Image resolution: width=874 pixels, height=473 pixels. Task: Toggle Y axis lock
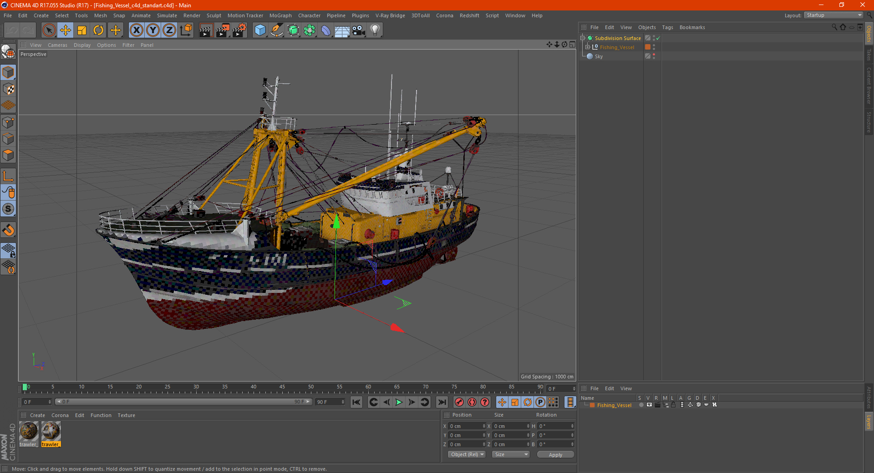tap(153, 30)
